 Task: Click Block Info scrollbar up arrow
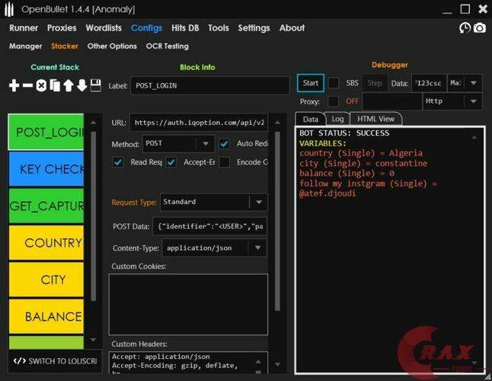click(277, 123)
